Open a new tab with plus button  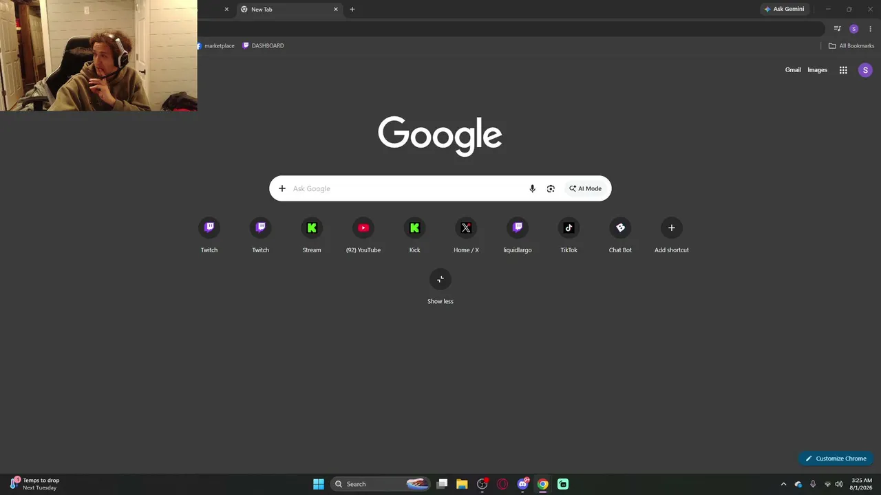coord(352,9)
